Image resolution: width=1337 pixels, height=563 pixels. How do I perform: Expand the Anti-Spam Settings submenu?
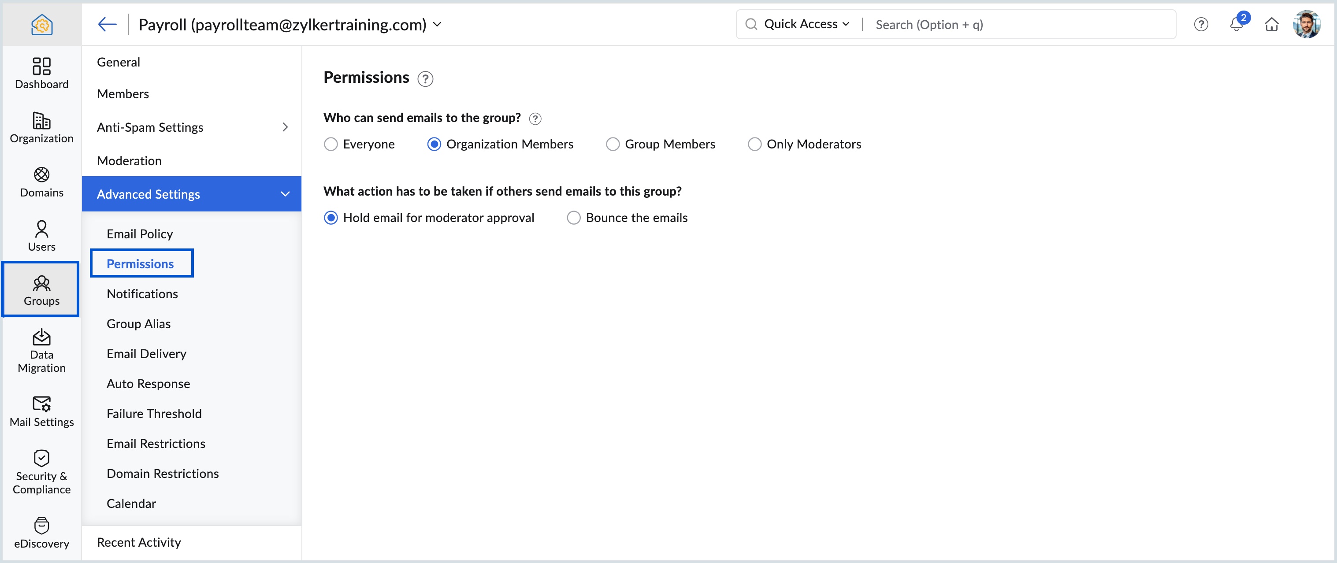click(x=284, y=126)
